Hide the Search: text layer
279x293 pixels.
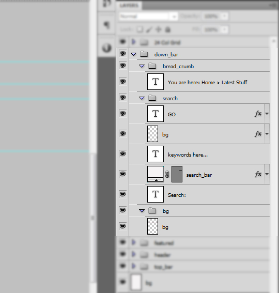(122, 194)
